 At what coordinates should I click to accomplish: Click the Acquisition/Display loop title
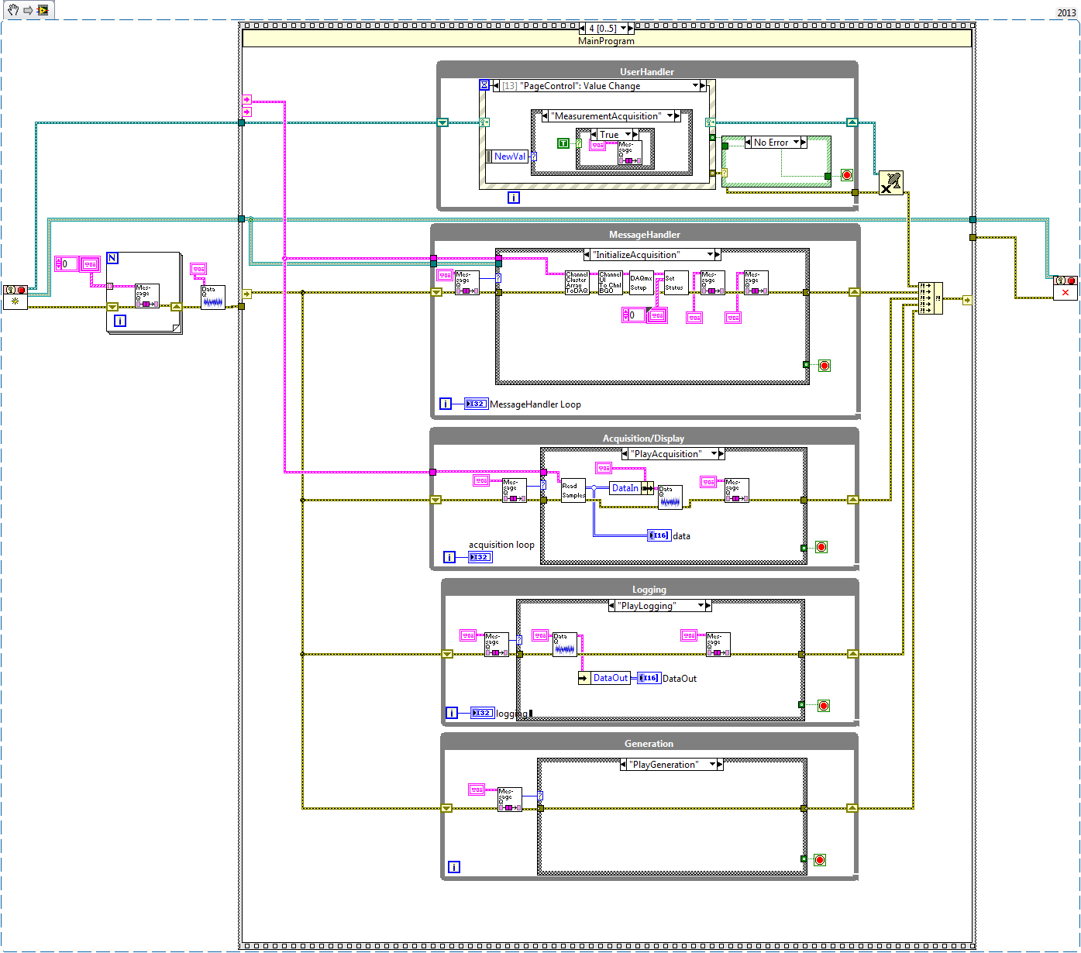643,439
